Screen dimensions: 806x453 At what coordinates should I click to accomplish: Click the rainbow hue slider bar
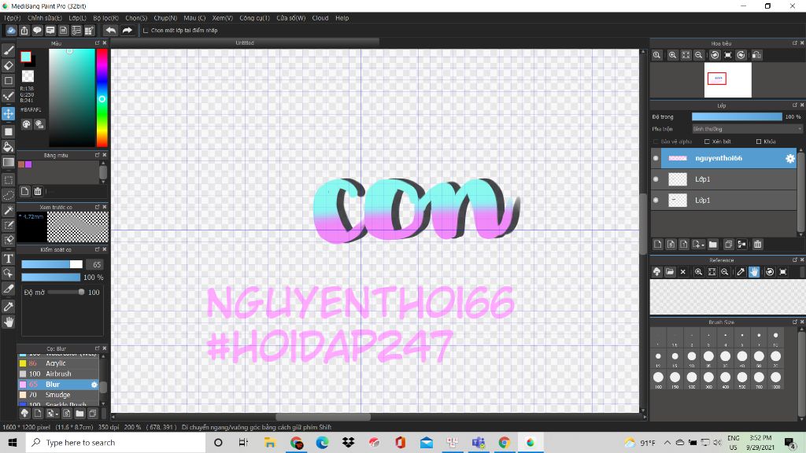click(102, 98)
